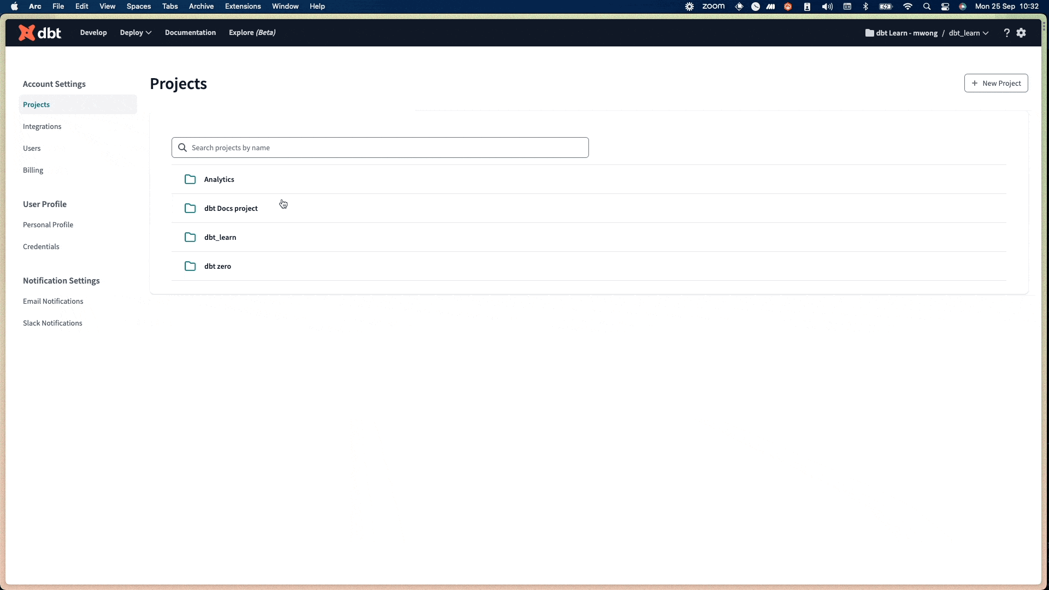This screenshot has height=590, width=1049.
Task: Open the Explore Beta tab
Action: coord(252,32)
